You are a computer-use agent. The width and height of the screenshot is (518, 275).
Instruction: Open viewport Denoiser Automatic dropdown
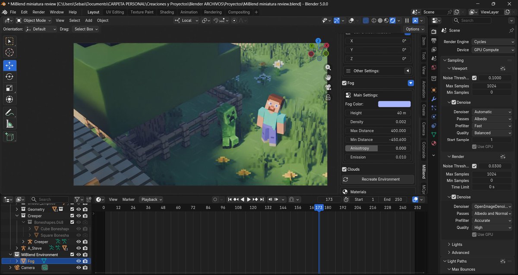point(493,112)
